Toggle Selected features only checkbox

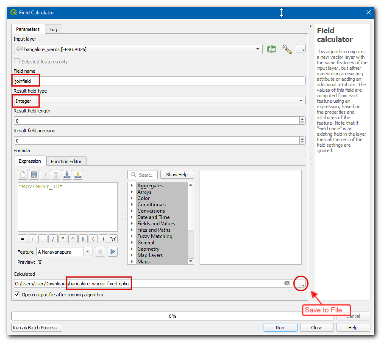click(17, 62)
